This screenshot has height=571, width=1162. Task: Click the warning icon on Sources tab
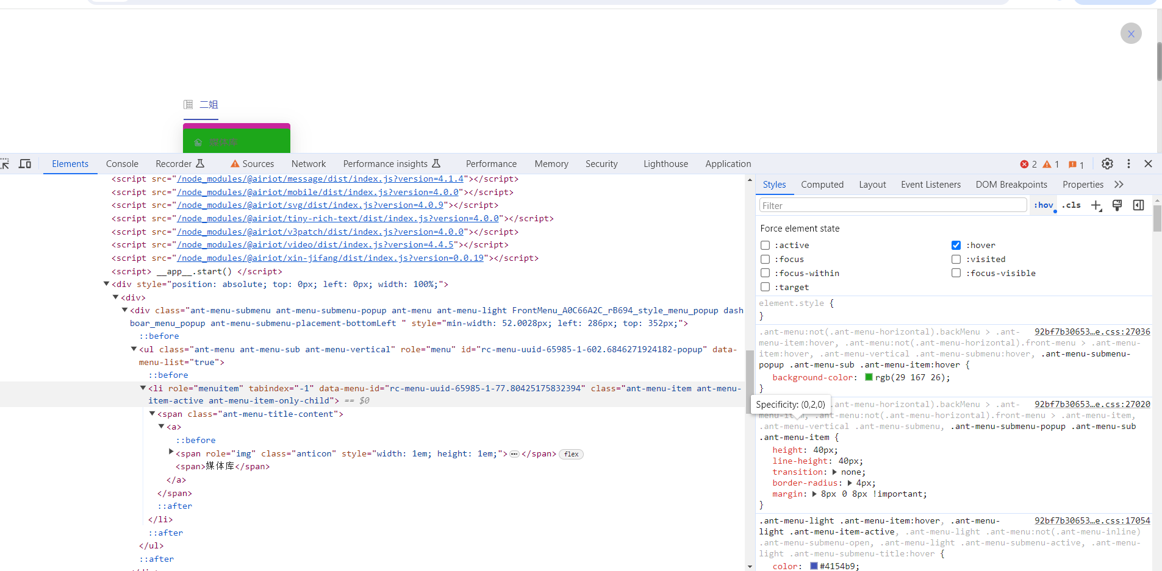click(235, 164)
